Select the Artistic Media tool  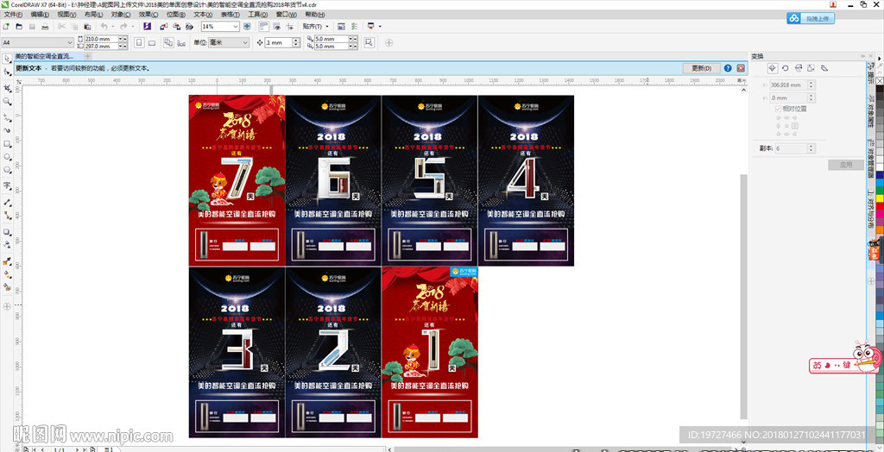(x=7, y=130)
